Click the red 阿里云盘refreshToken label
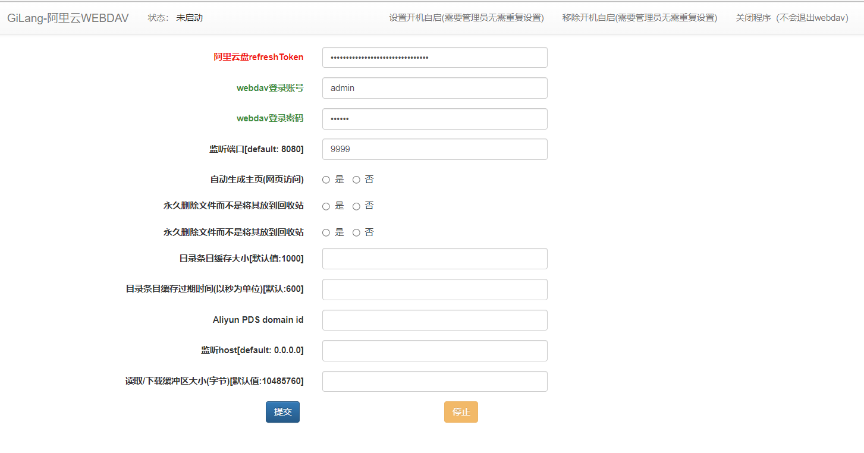Viewport: 864px width, 453px height. point(259,57)
